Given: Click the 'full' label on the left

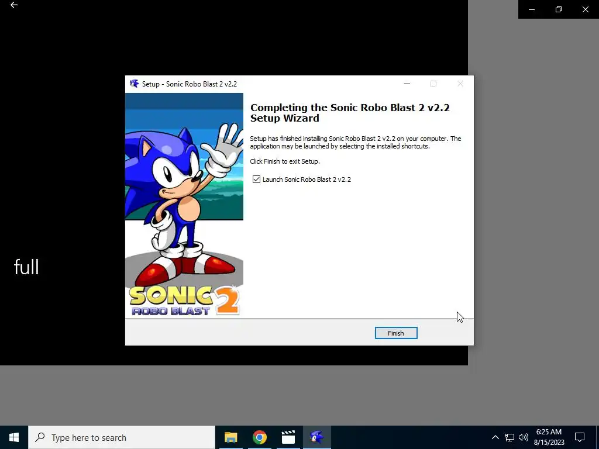Looking at the screenshot, I should click(26, 267).
